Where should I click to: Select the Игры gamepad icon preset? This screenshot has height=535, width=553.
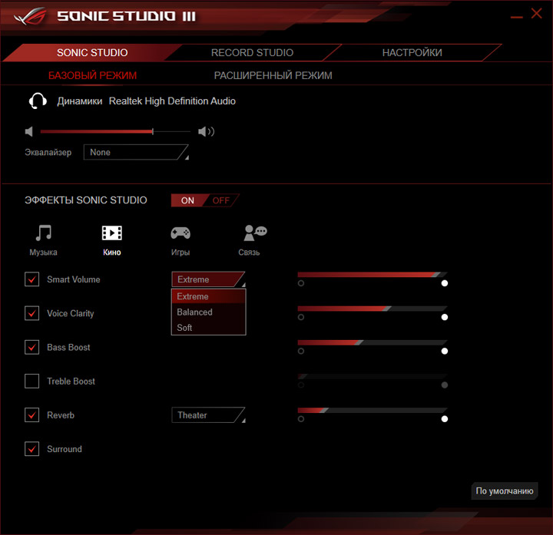pyautogui.click(x=180, y=233)
